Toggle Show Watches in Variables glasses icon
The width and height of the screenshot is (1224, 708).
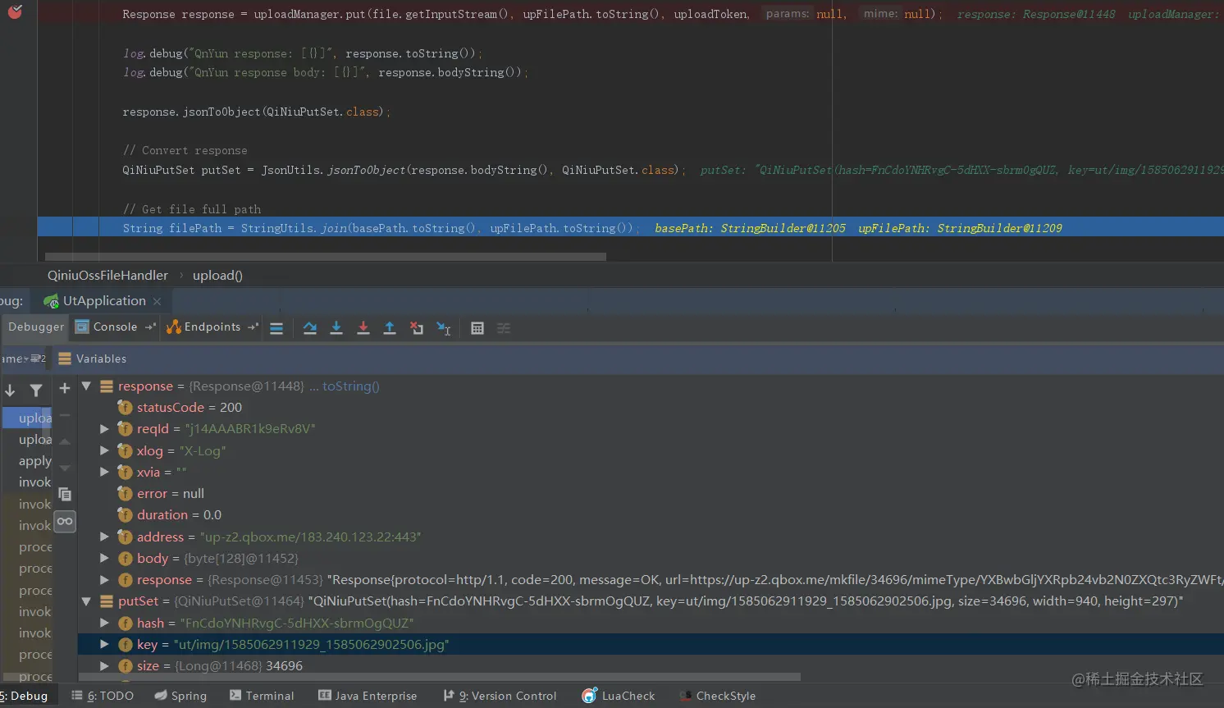point(65,521)
